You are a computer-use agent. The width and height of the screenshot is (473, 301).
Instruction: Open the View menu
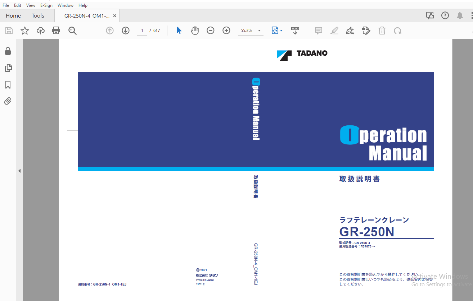tap(31, 5)
